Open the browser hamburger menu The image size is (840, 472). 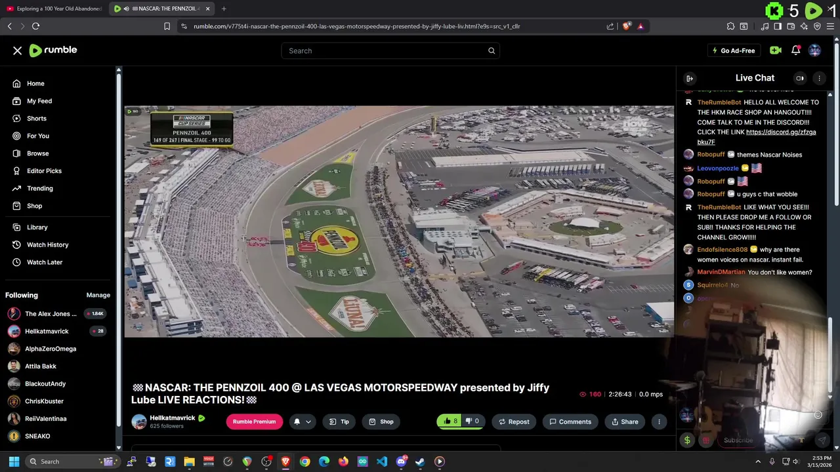coord(830,26)
